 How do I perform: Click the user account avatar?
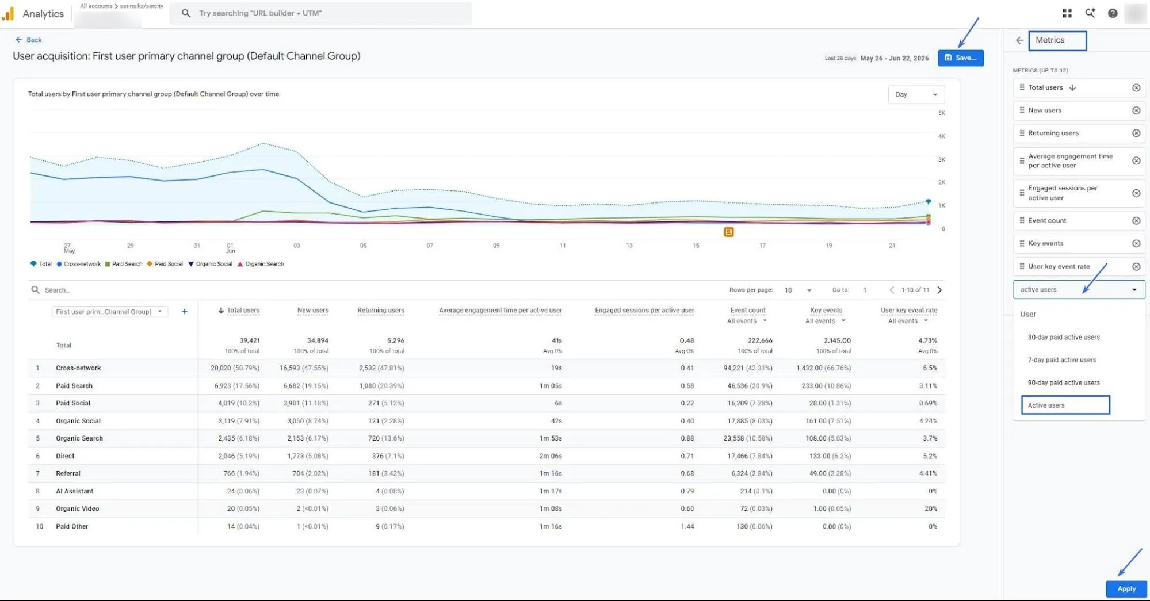(1136, 13)
